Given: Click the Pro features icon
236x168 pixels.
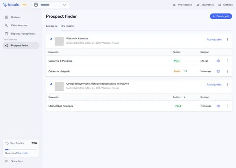Looking at the screenshot, I should 174,5.
